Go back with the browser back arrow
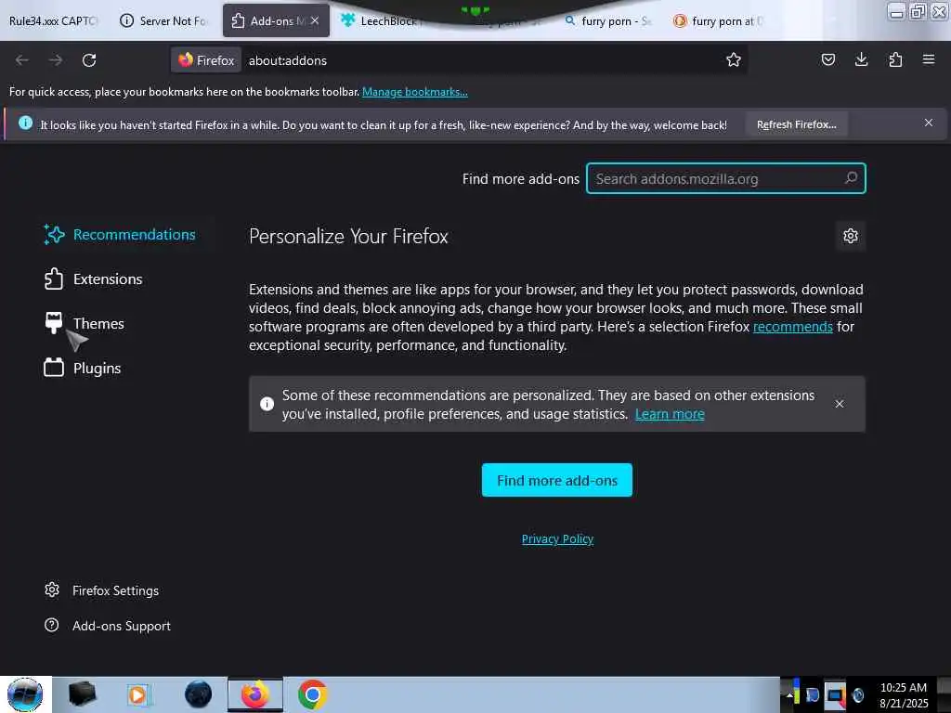 (x=22, y=60)
